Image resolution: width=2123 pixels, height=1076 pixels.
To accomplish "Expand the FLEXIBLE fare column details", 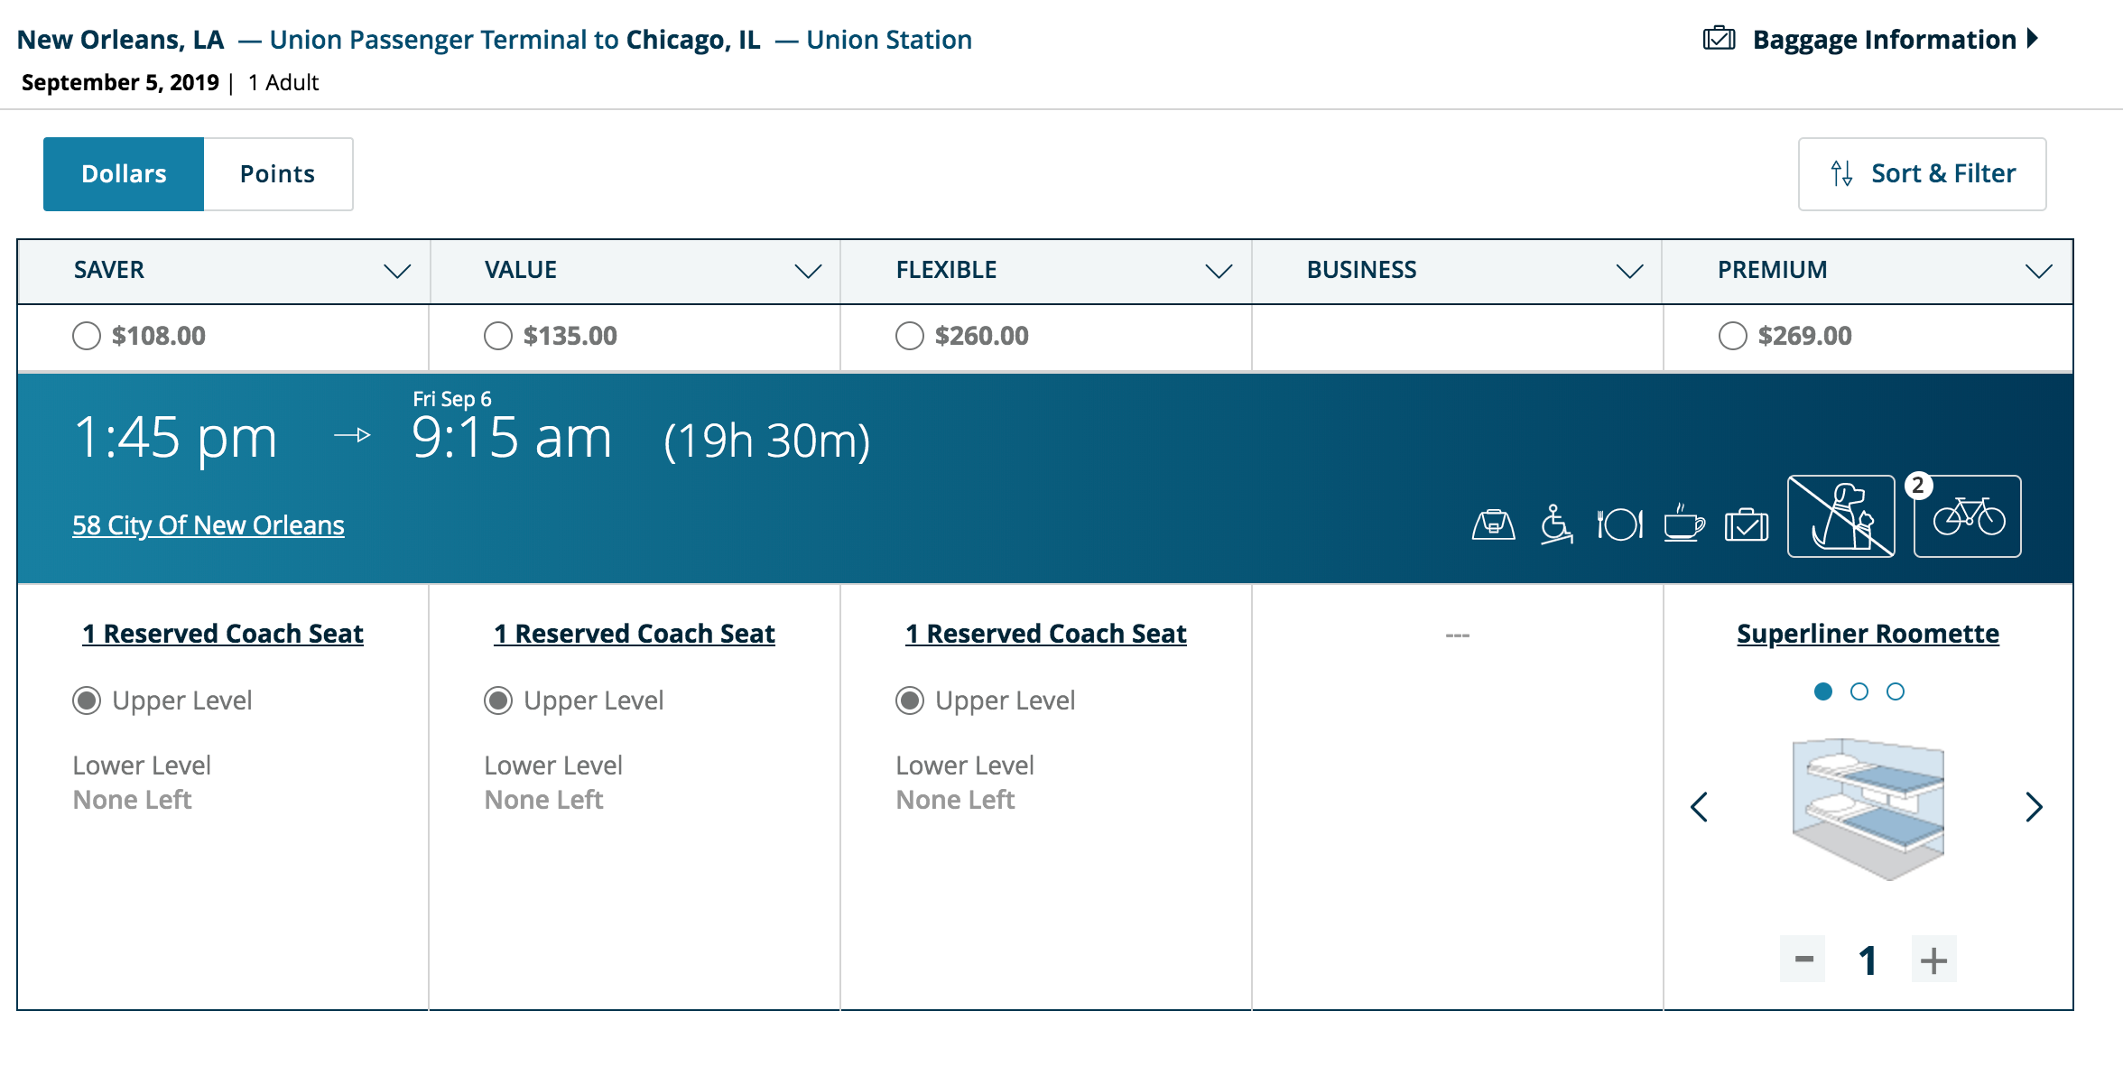I will click(1219, 271).
